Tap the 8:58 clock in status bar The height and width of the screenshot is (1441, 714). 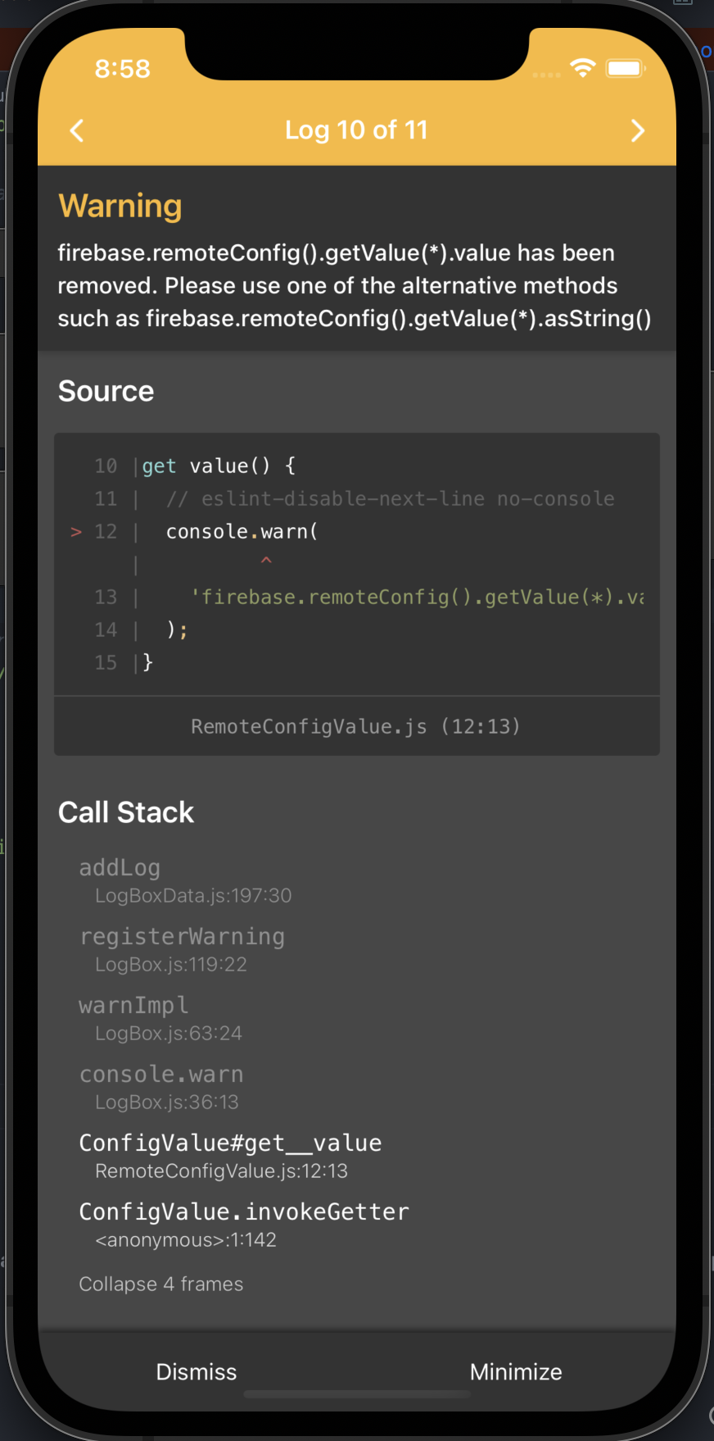click(123, 69)
